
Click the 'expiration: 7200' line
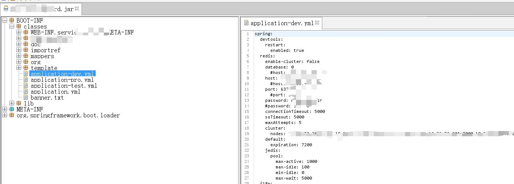pos(291,145)
